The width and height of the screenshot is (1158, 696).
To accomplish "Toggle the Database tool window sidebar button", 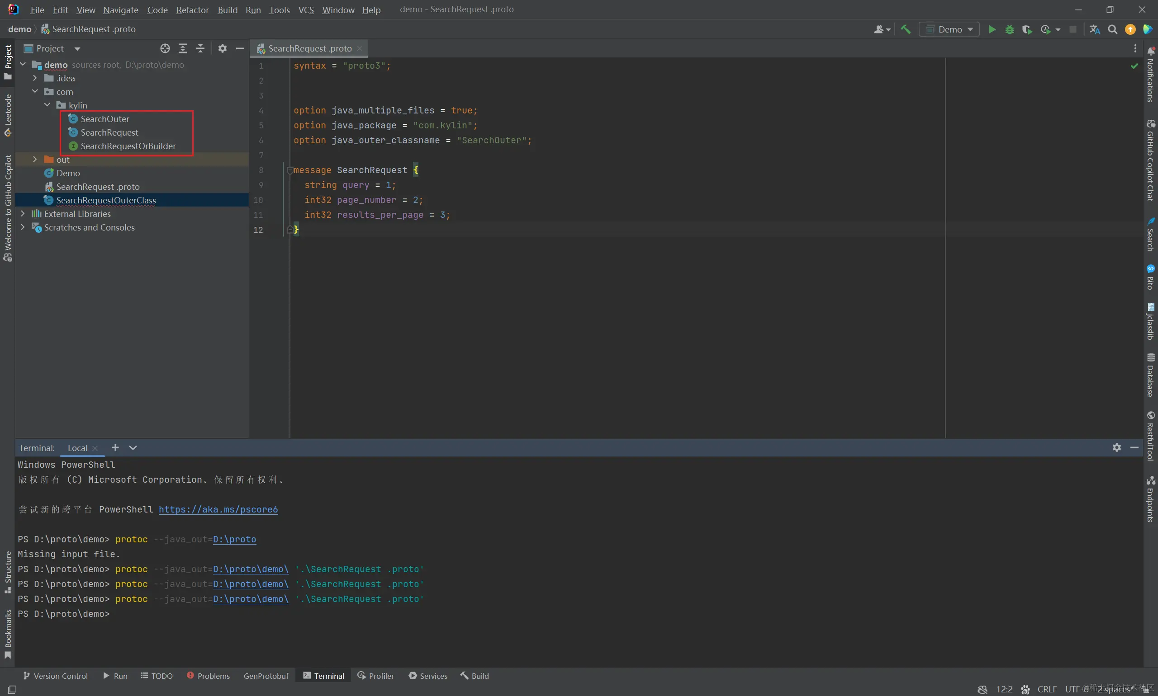I will tap(1150, 375).
